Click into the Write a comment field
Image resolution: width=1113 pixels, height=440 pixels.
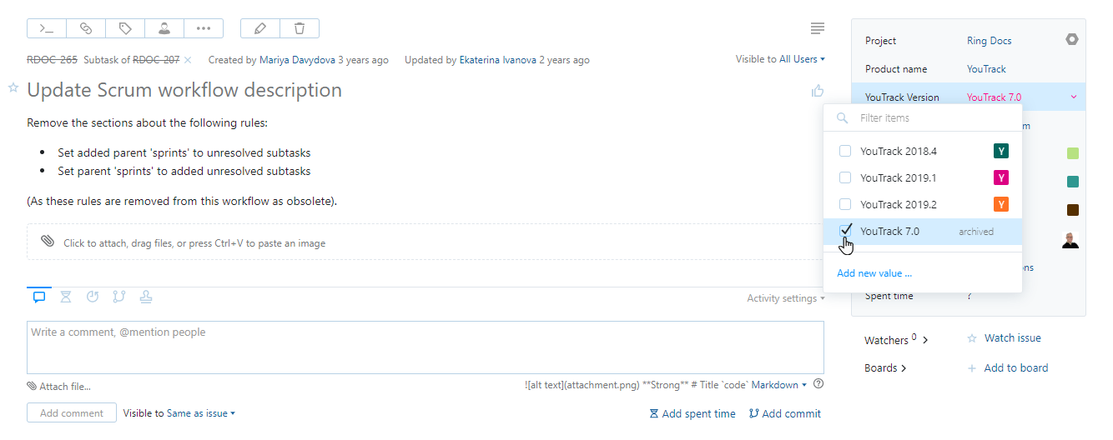(426, 347)
